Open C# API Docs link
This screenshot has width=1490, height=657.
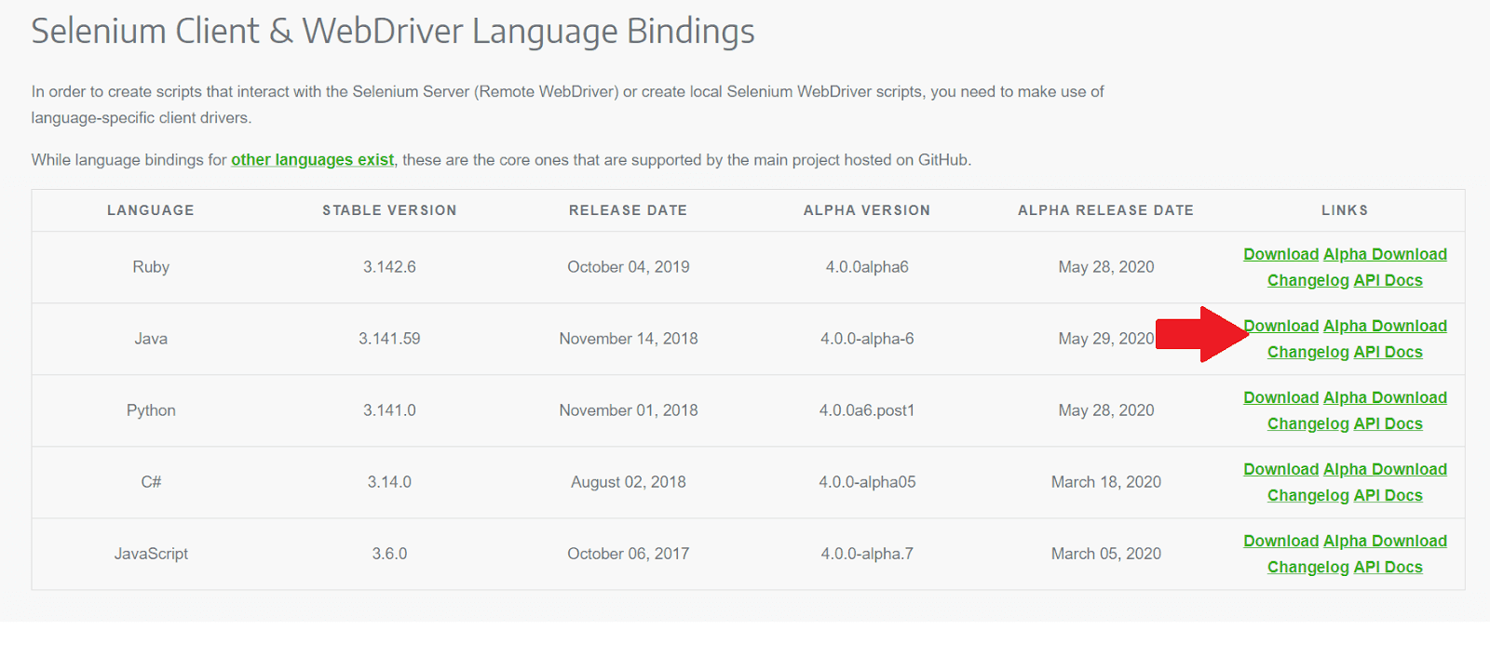(1388, 496)
